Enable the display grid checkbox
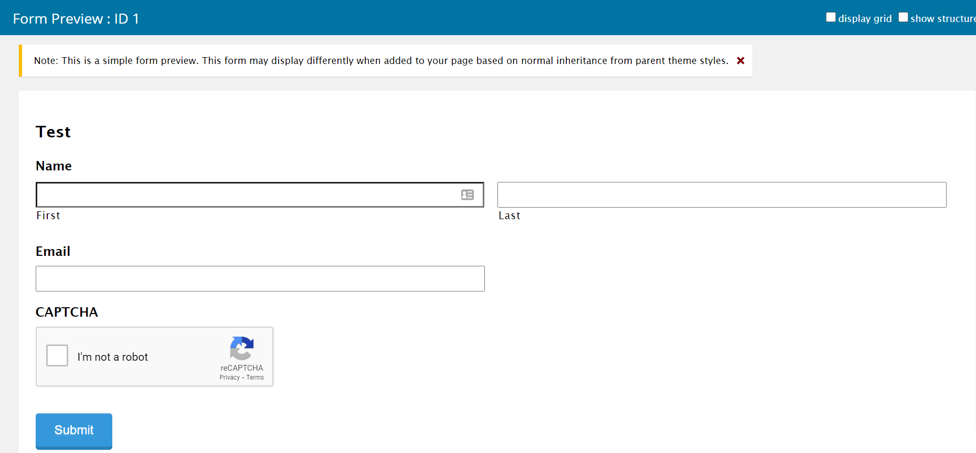The width and height of the screenshot is (976, 453). click(x=831, y=17)
